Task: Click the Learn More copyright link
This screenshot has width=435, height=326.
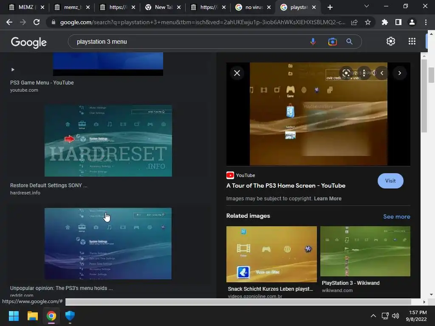Action: pos(328,199)
